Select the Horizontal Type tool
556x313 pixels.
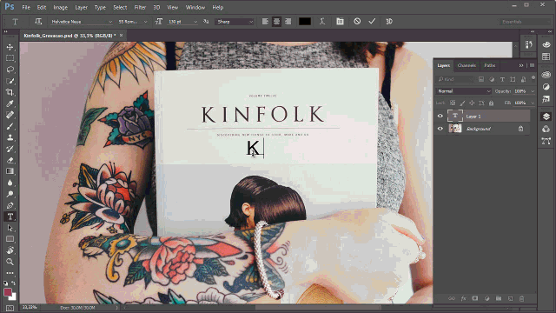[x=10, y=216]
